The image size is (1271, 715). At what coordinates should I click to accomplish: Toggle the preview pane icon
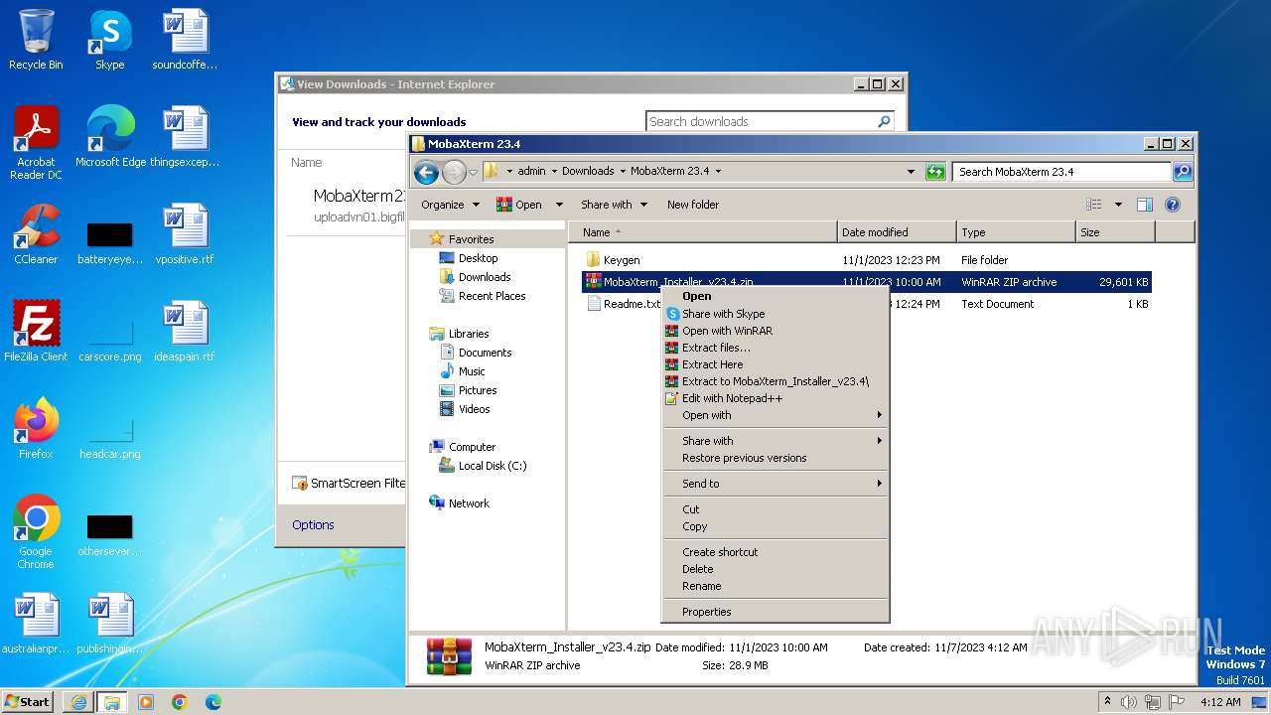pos(1144,205)
